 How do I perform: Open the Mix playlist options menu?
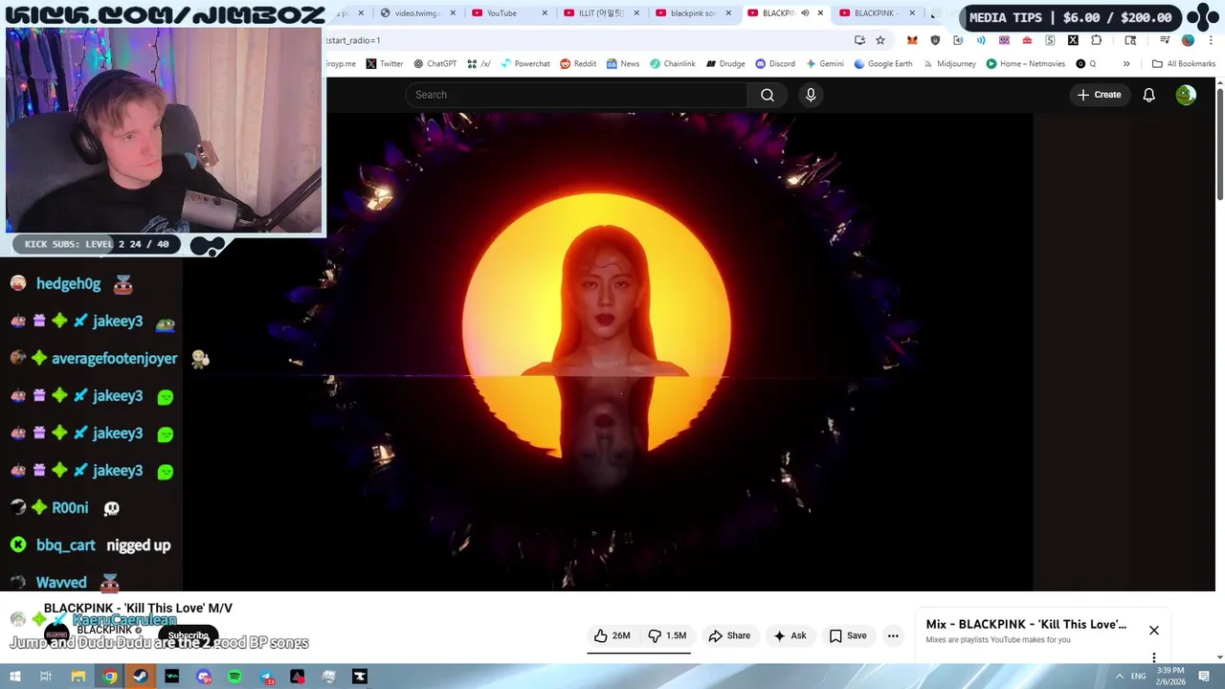click(x=1154, y=657)
